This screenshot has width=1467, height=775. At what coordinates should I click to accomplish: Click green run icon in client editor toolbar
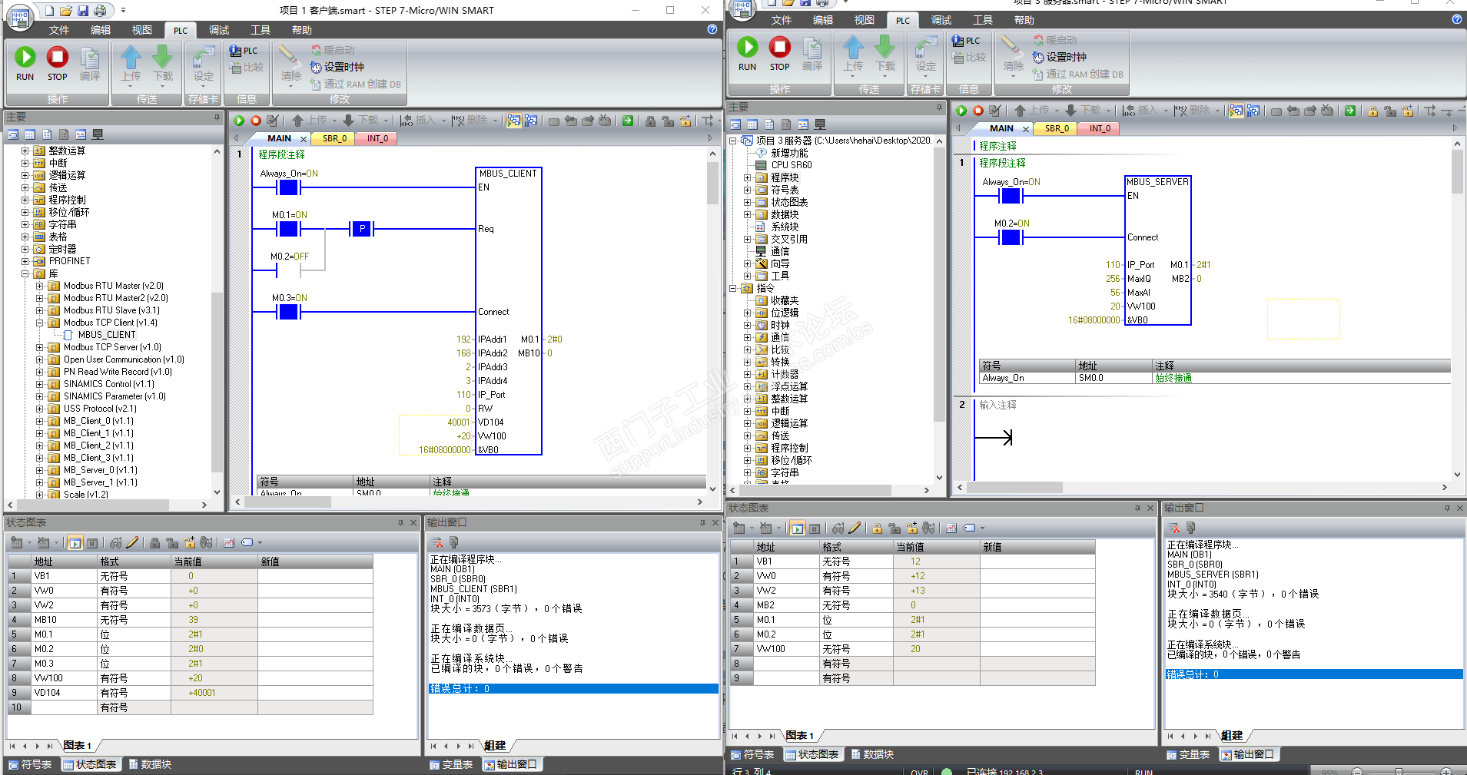tap(239, 121)
